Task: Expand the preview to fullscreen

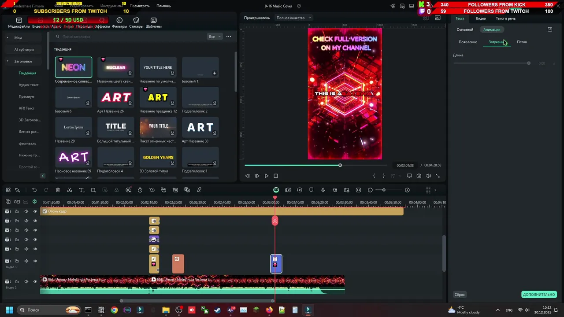Action: pos(438,176)
